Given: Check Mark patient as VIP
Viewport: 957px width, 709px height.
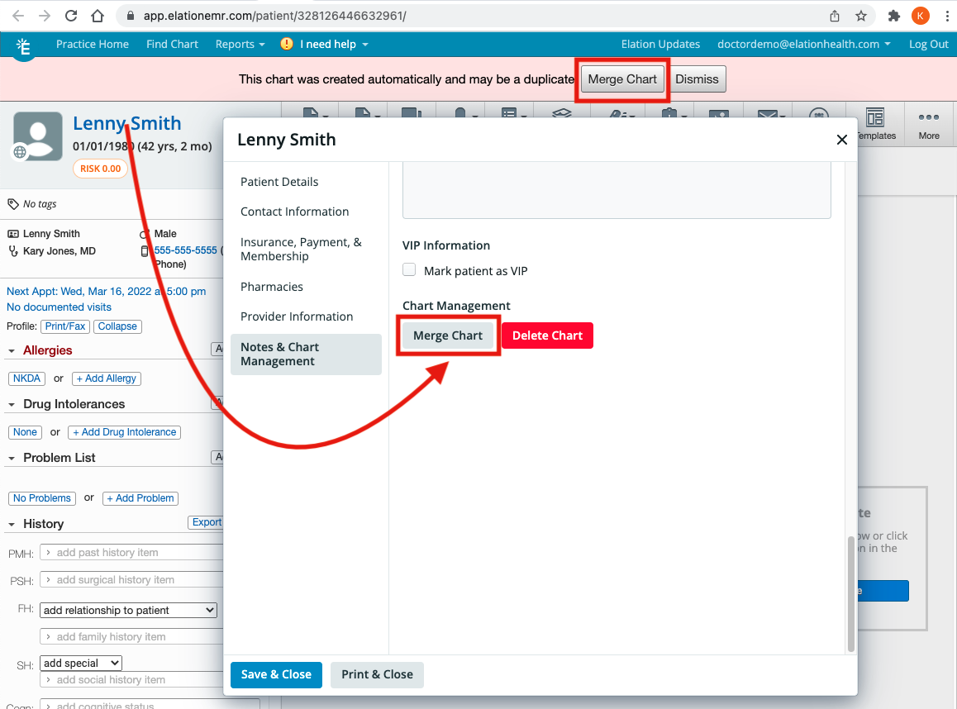Looking at the screenshot, I should pyautogui.click(x=409, y=270).
